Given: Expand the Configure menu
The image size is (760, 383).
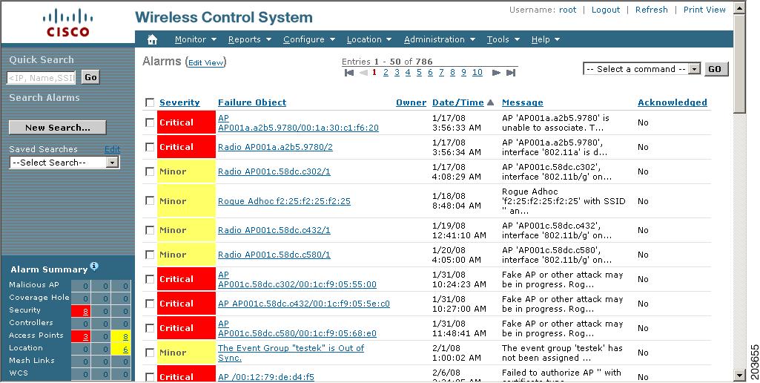Looking at the screenshot, I should pyautogui.click(x=309, y=40).
